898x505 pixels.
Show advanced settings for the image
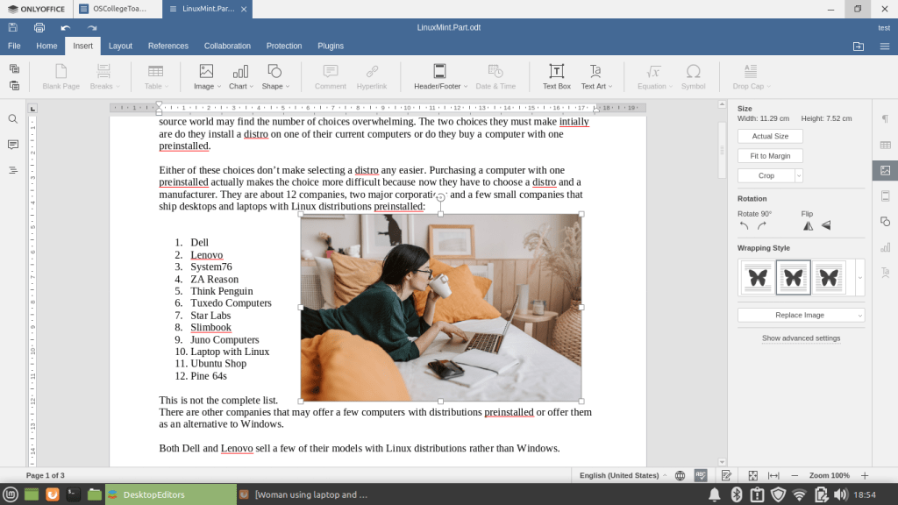coord(801,338)
